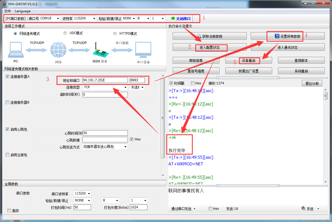
Task: Uncheck the 时间戳 timestamp checkbox
Action: [171, 83]
